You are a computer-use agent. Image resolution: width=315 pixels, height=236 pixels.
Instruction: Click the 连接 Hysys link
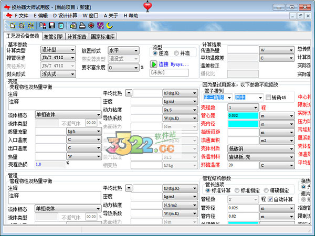(173, 64)
